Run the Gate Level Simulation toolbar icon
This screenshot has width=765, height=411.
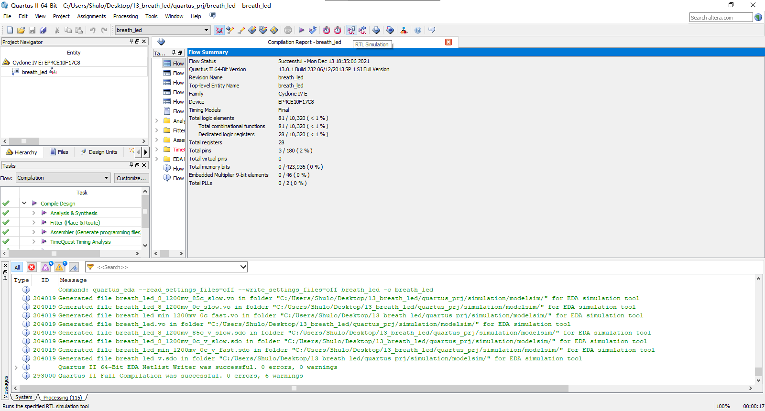[363, 30]
